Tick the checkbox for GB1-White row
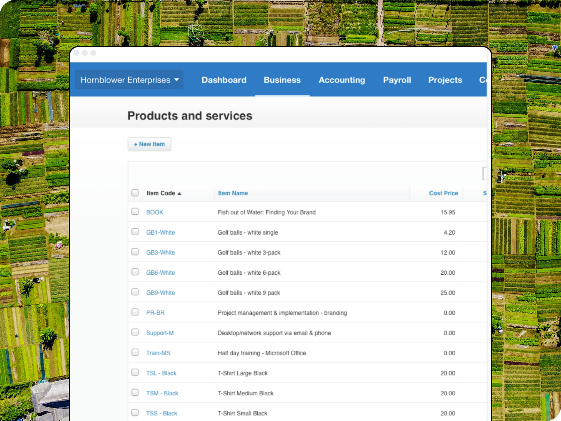This screenshot has height=421, width=561. (135, 232)
